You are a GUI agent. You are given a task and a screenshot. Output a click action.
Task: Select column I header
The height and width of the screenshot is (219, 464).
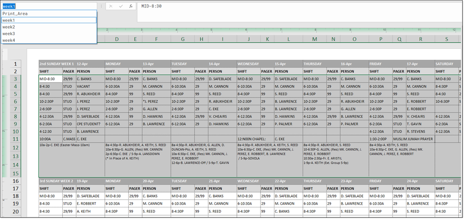point(222,39)
